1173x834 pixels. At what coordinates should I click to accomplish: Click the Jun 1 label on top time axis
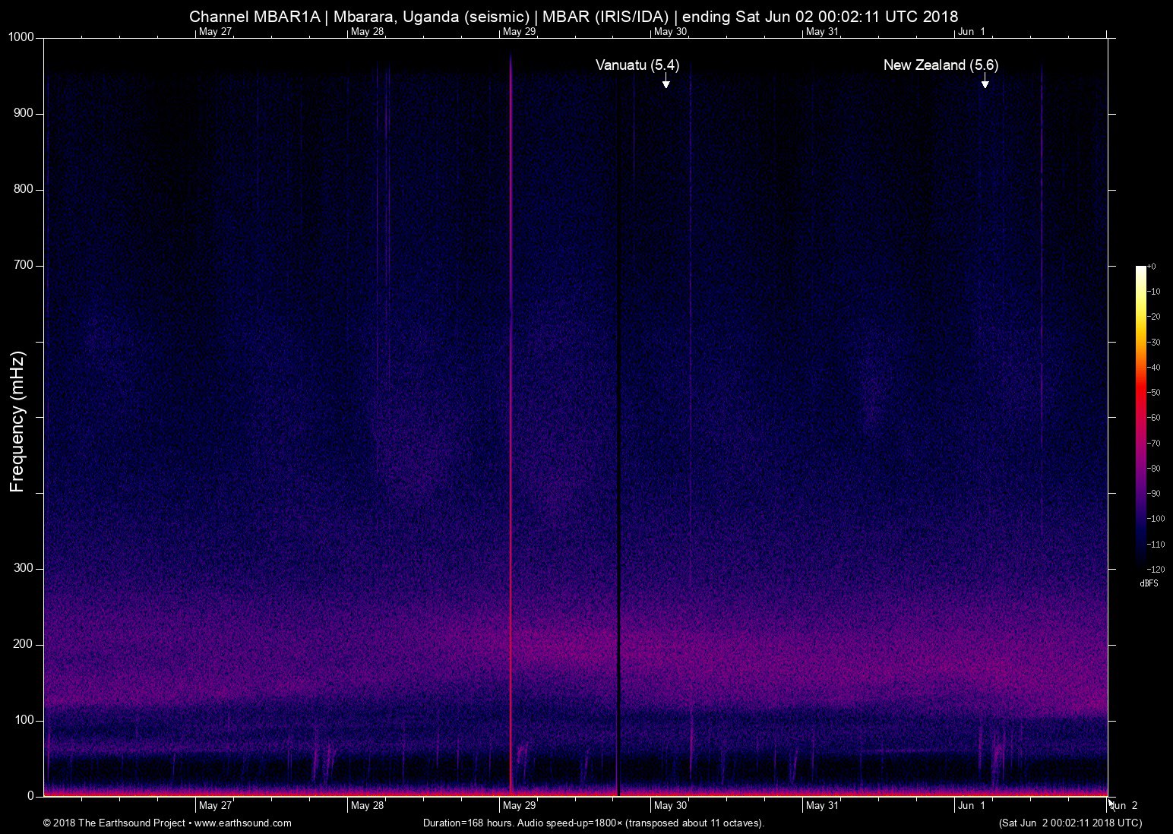pyautogui.click(x=972, y=32)
